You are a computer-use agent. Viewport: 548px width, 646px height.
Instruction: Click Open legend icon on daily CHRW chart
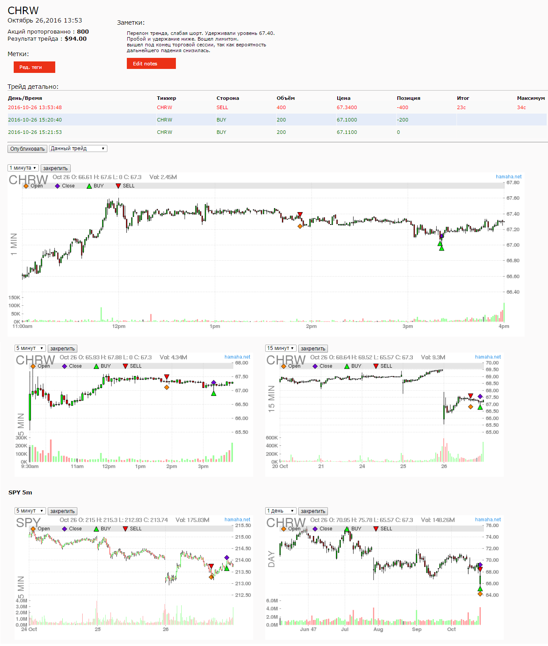pos(284,529)
